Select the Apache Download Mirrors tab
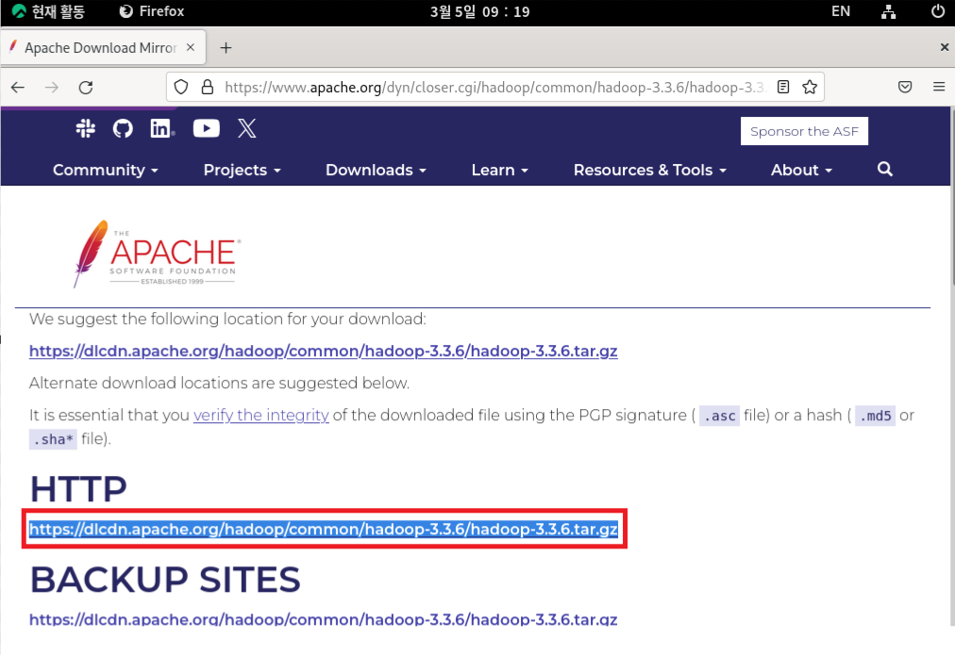The height and width of the screenshot is (655, 955). [x=103, y=47]
